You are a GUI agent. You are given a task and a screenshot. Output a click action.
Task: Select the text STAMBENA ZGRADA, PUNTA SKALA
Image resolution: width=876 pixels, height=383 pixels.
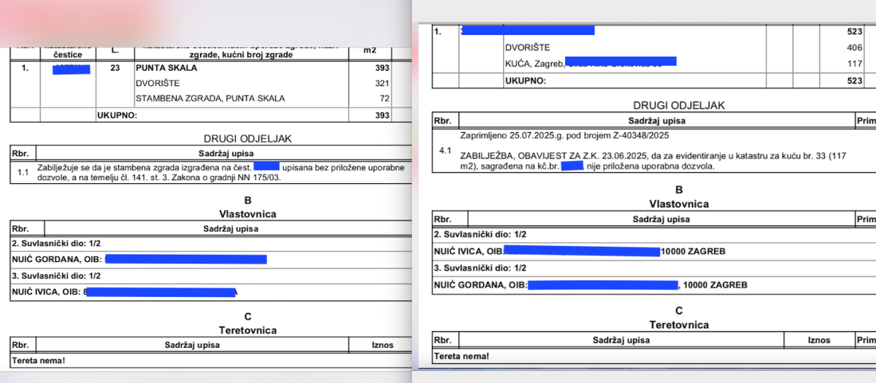click(210, 98)
